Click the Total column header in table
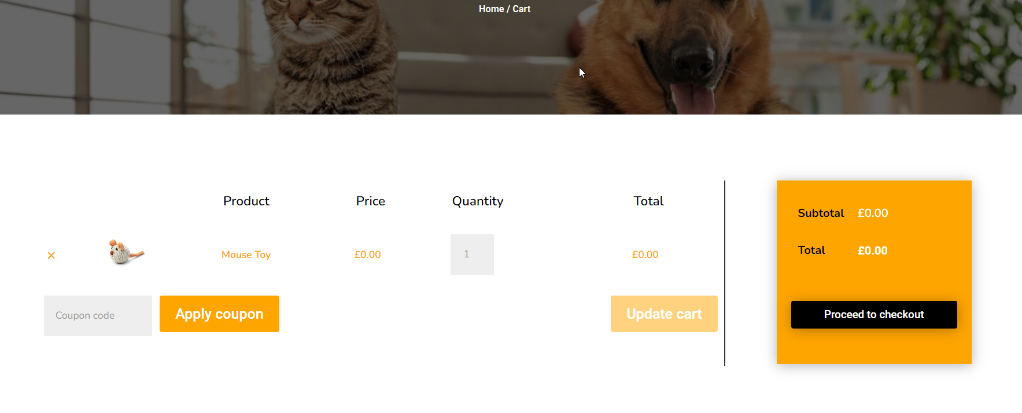This screenshot has width=1022, height=413. tap(648, 201)
